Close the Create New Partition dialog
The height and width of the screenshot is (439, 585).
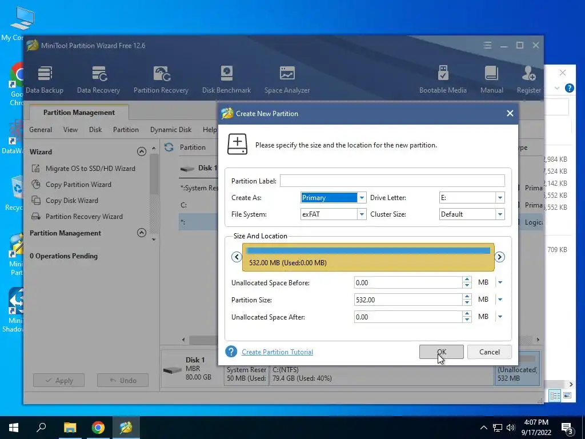(510, 114)
